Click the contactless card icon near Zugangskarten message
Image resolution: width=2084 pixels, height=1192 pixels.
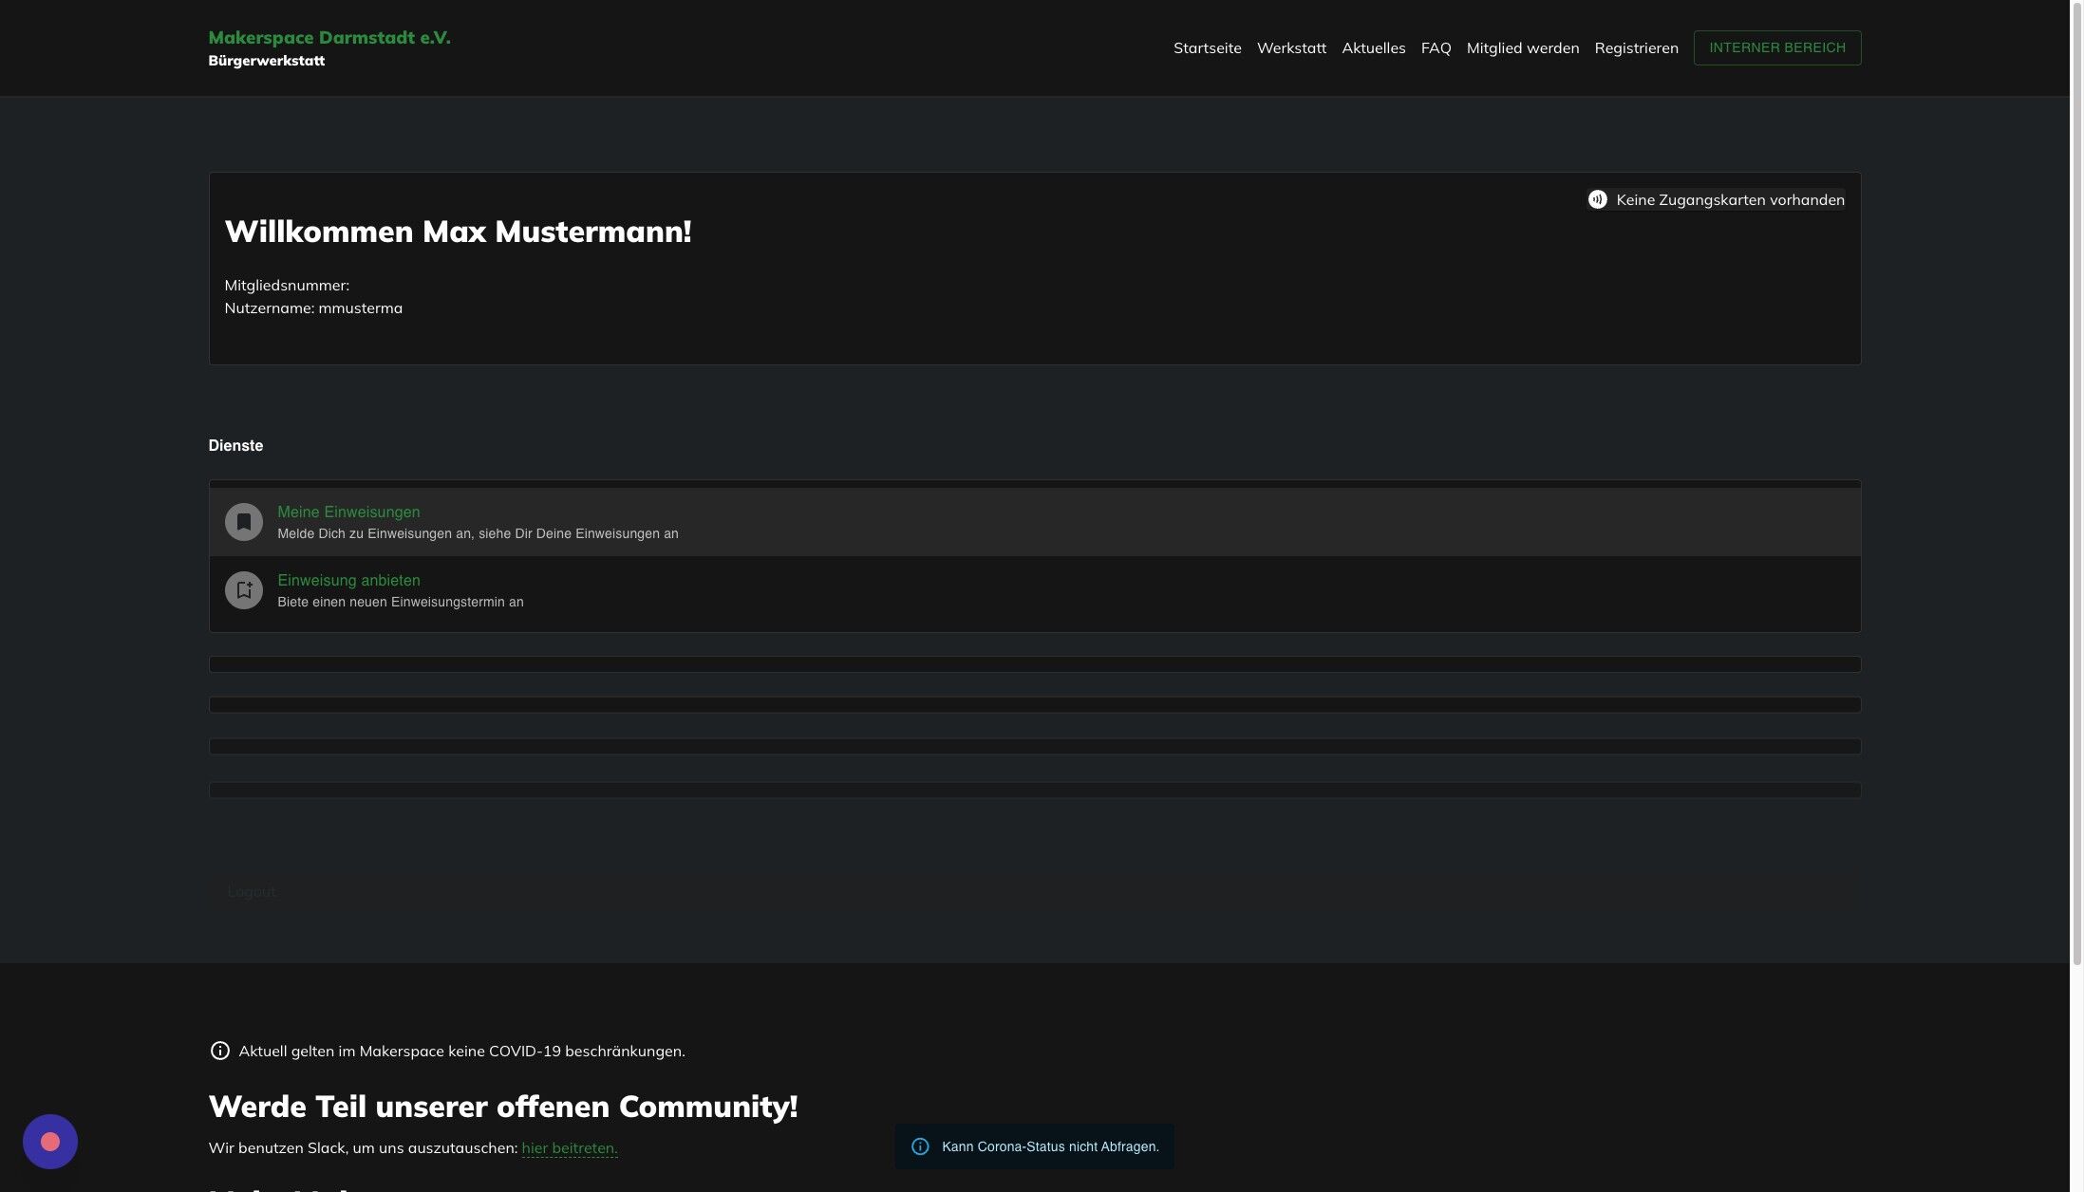1597,199
